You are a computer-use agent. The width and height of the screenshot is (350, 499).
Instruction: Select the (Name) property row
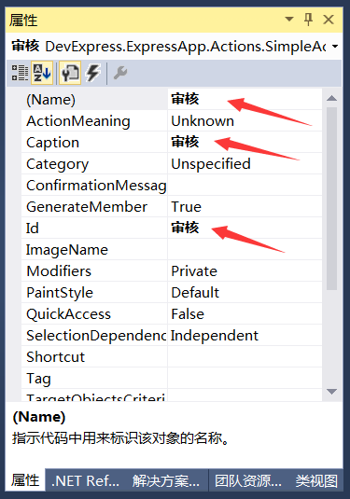[94, 99]
